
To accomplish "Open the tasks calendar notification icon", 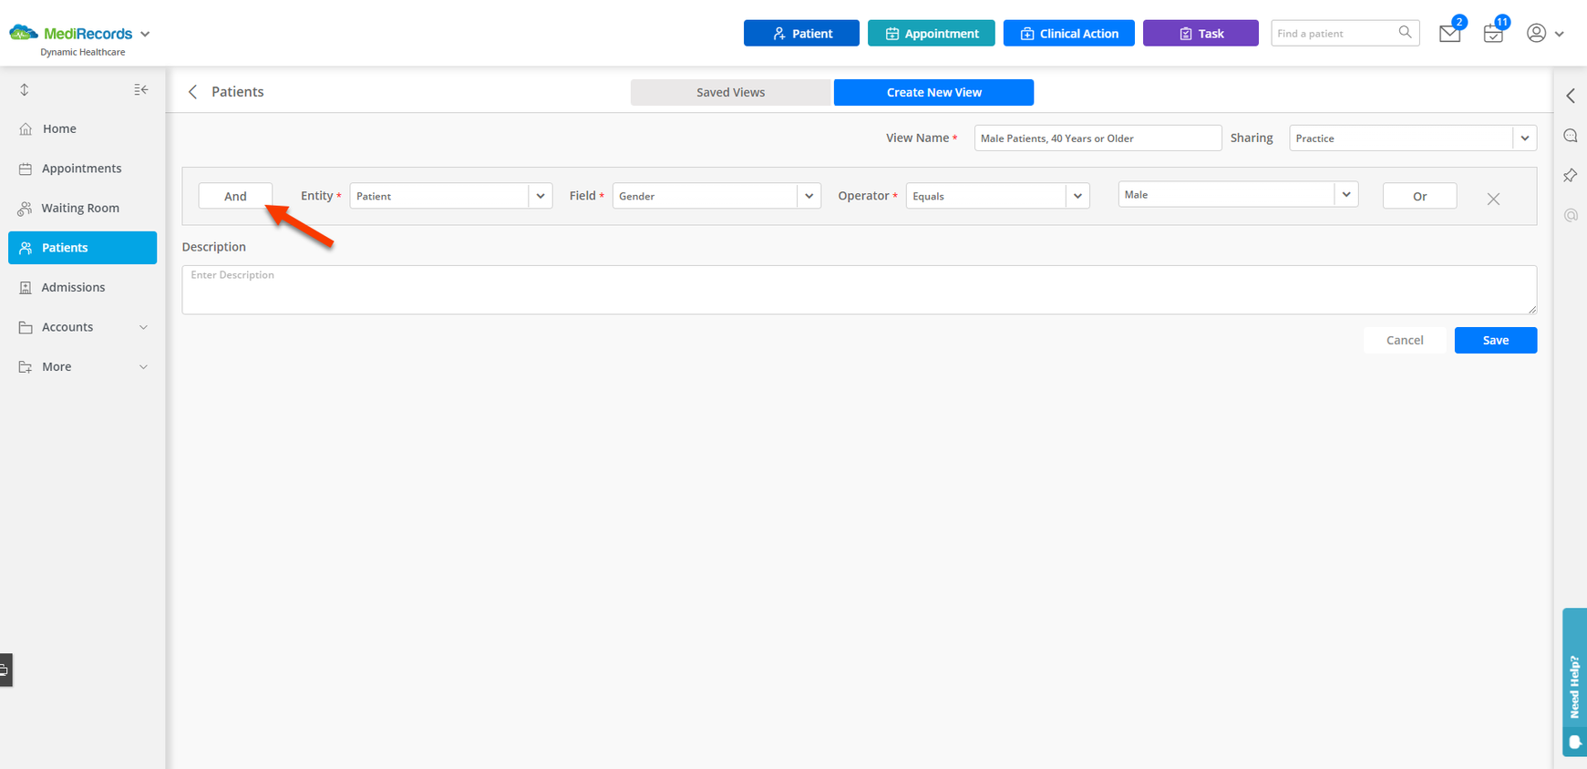I will tap(1493, 34).
